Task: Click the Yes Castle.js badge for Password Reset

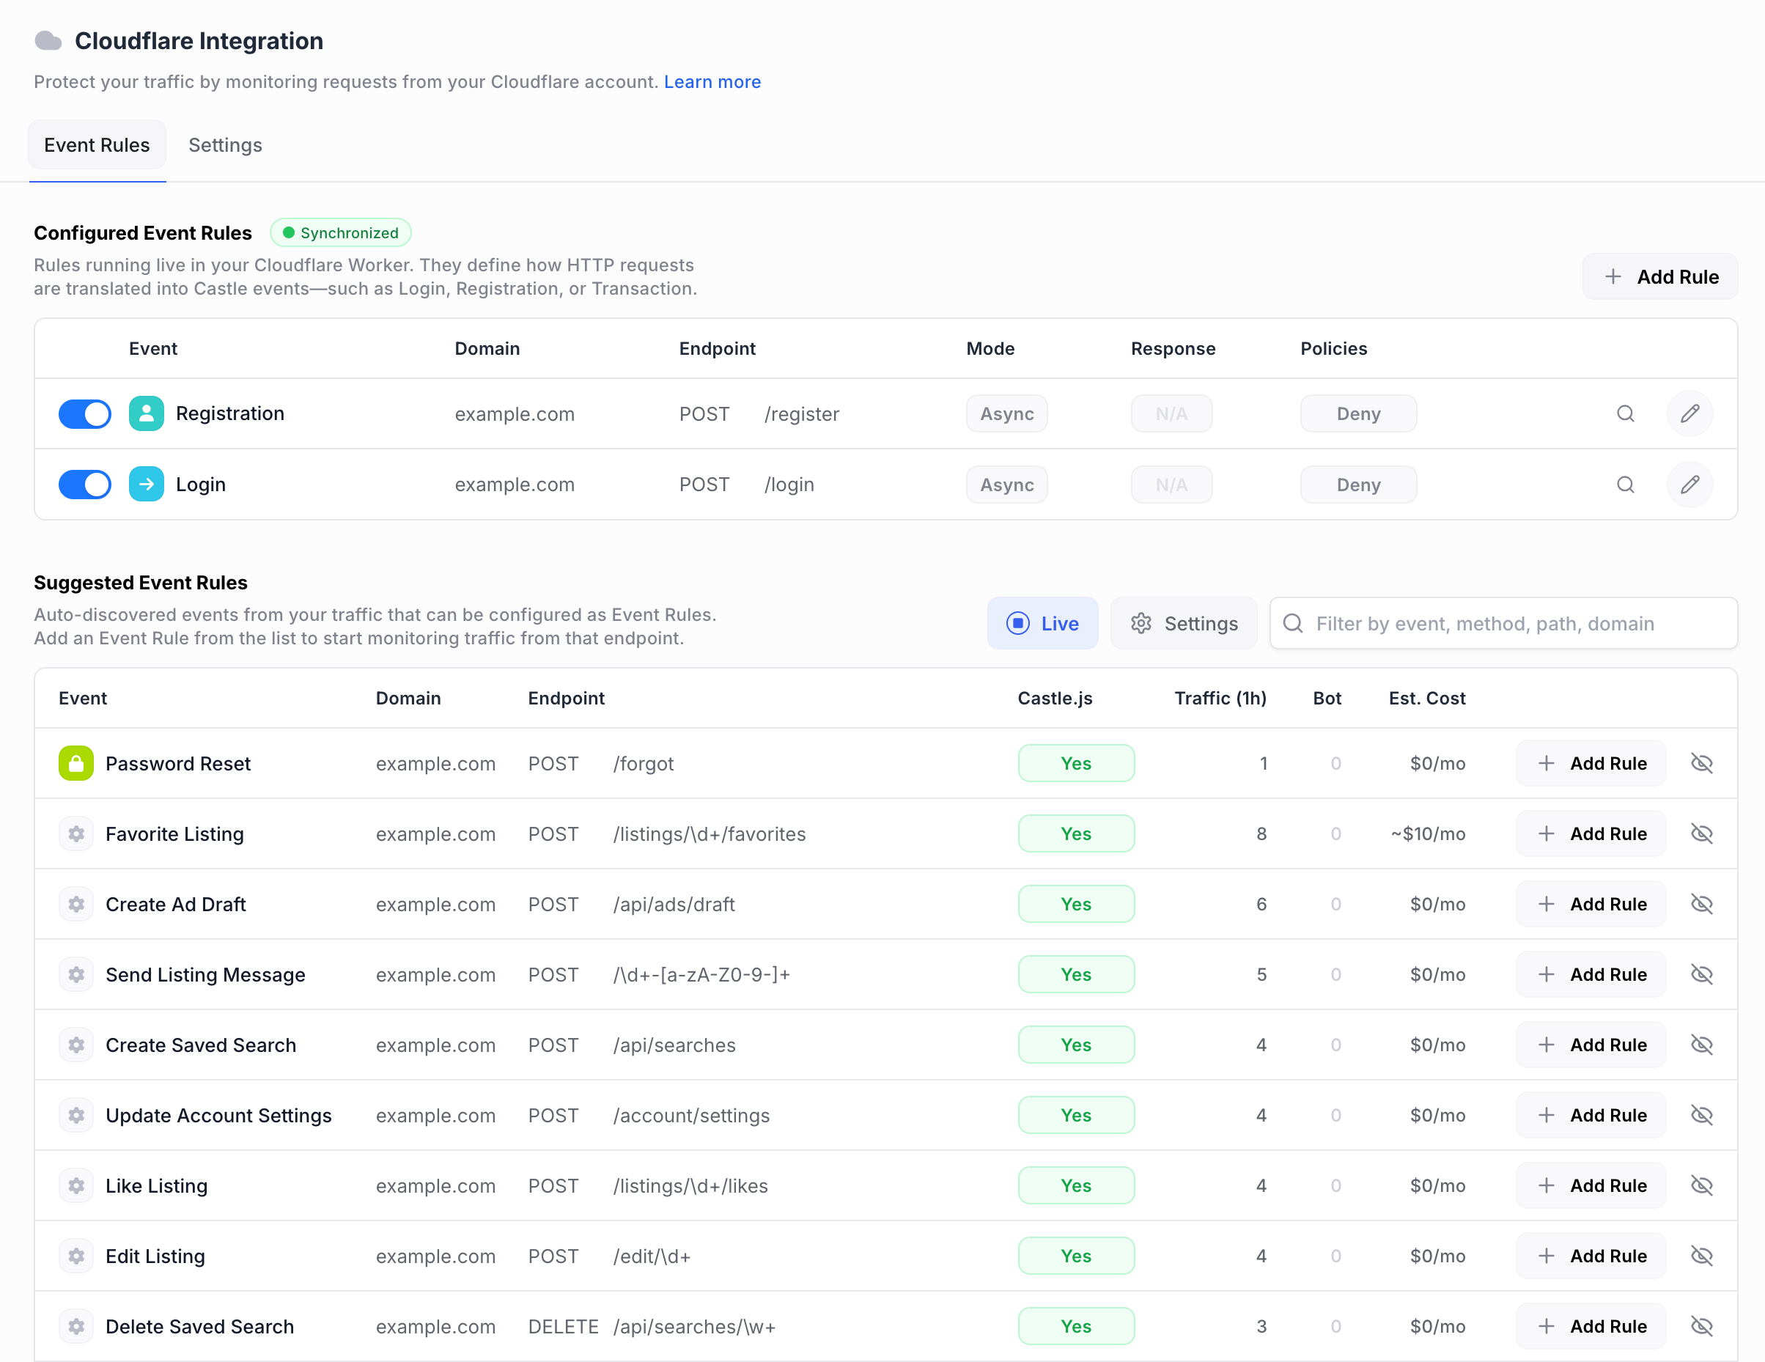Action: click(x=1077, y=763)
